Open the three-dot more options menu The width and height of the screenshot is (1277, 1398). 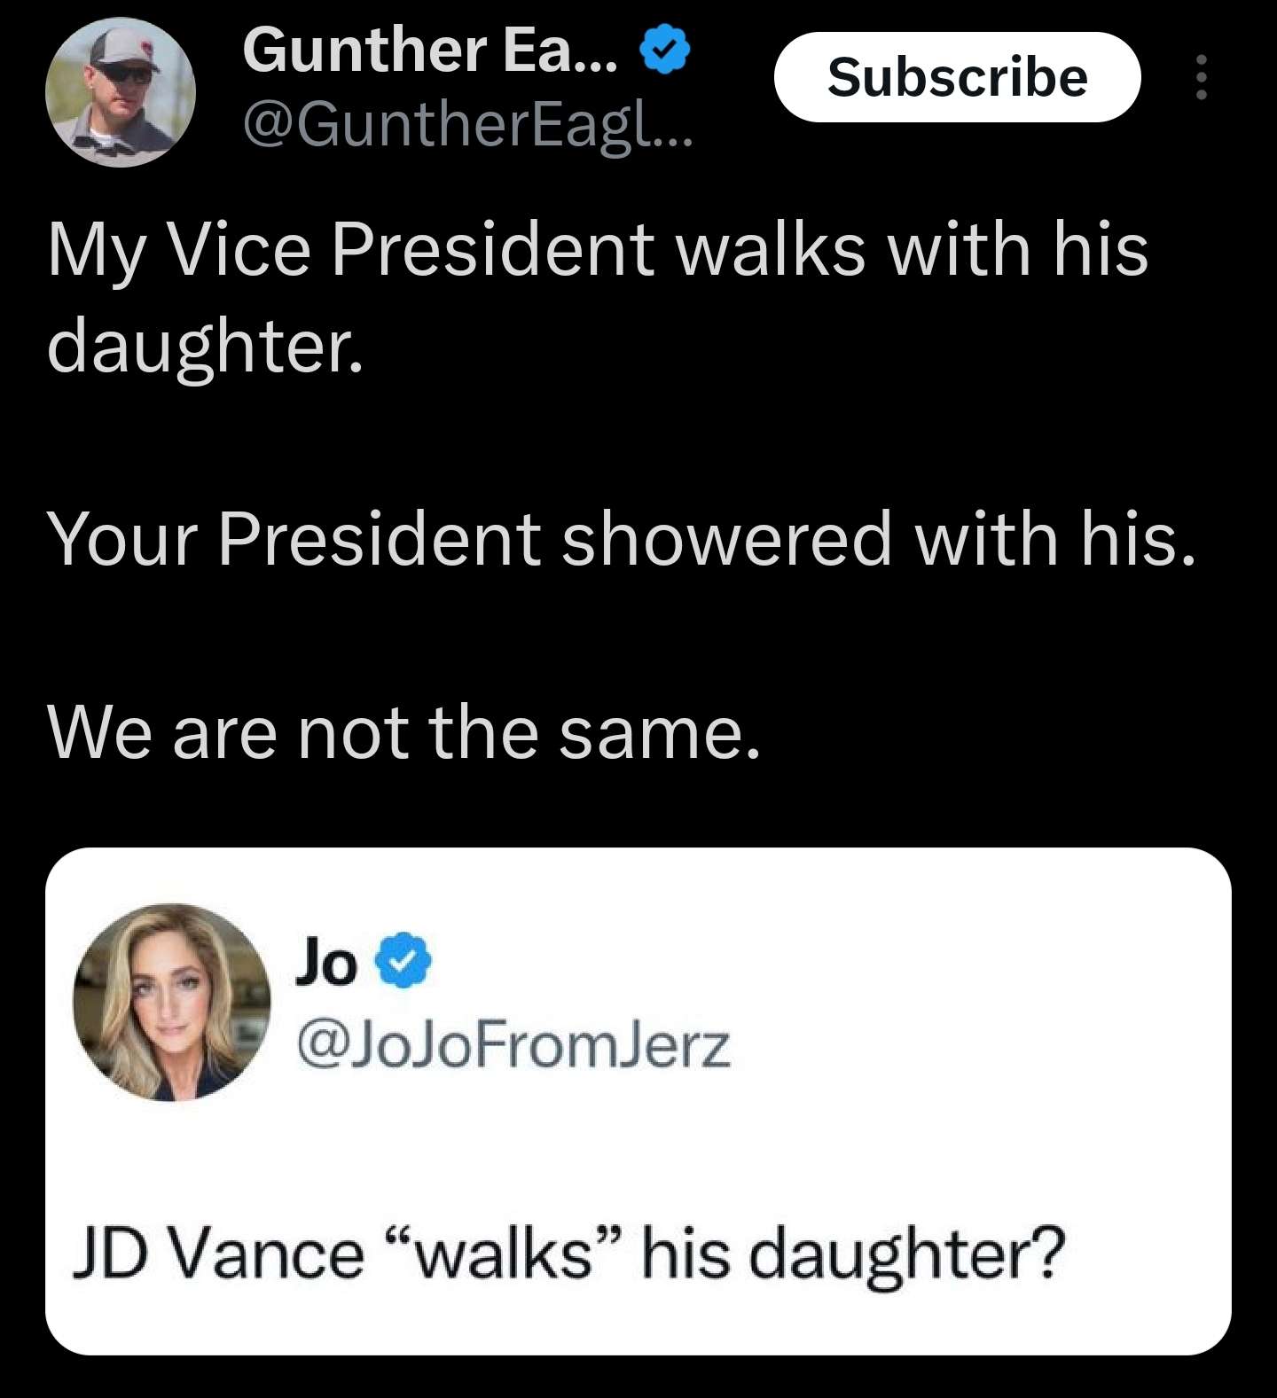coord(1201,77)
